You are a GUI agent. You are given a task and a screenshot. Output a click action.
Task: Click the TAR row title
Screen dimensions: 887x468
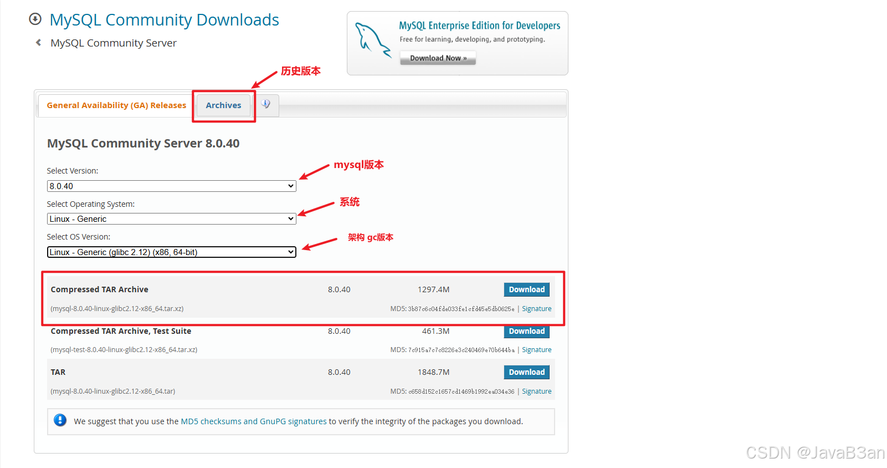coord(58,372)
